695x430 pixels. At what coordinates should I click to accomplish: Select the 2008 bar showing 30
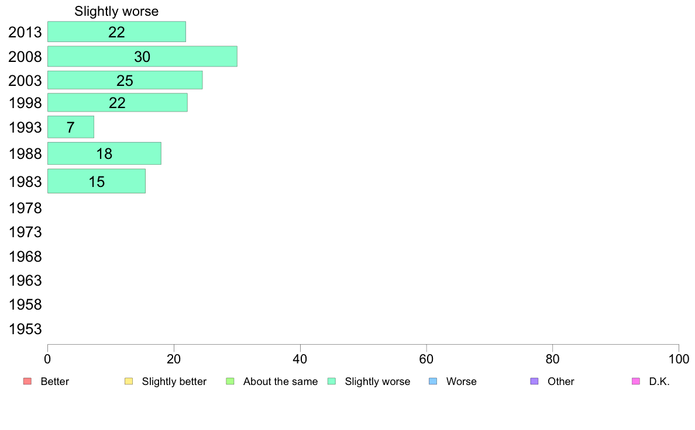[x=142, y=56]
